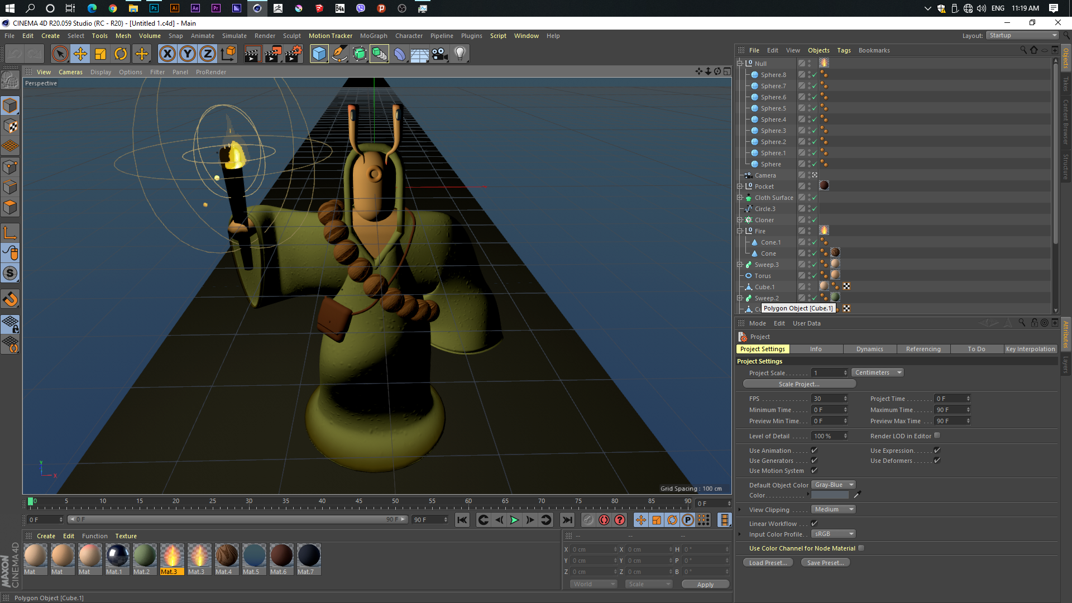Select the Move tool in top toolbar
The image size is (1072, 603).
point(80,54)
